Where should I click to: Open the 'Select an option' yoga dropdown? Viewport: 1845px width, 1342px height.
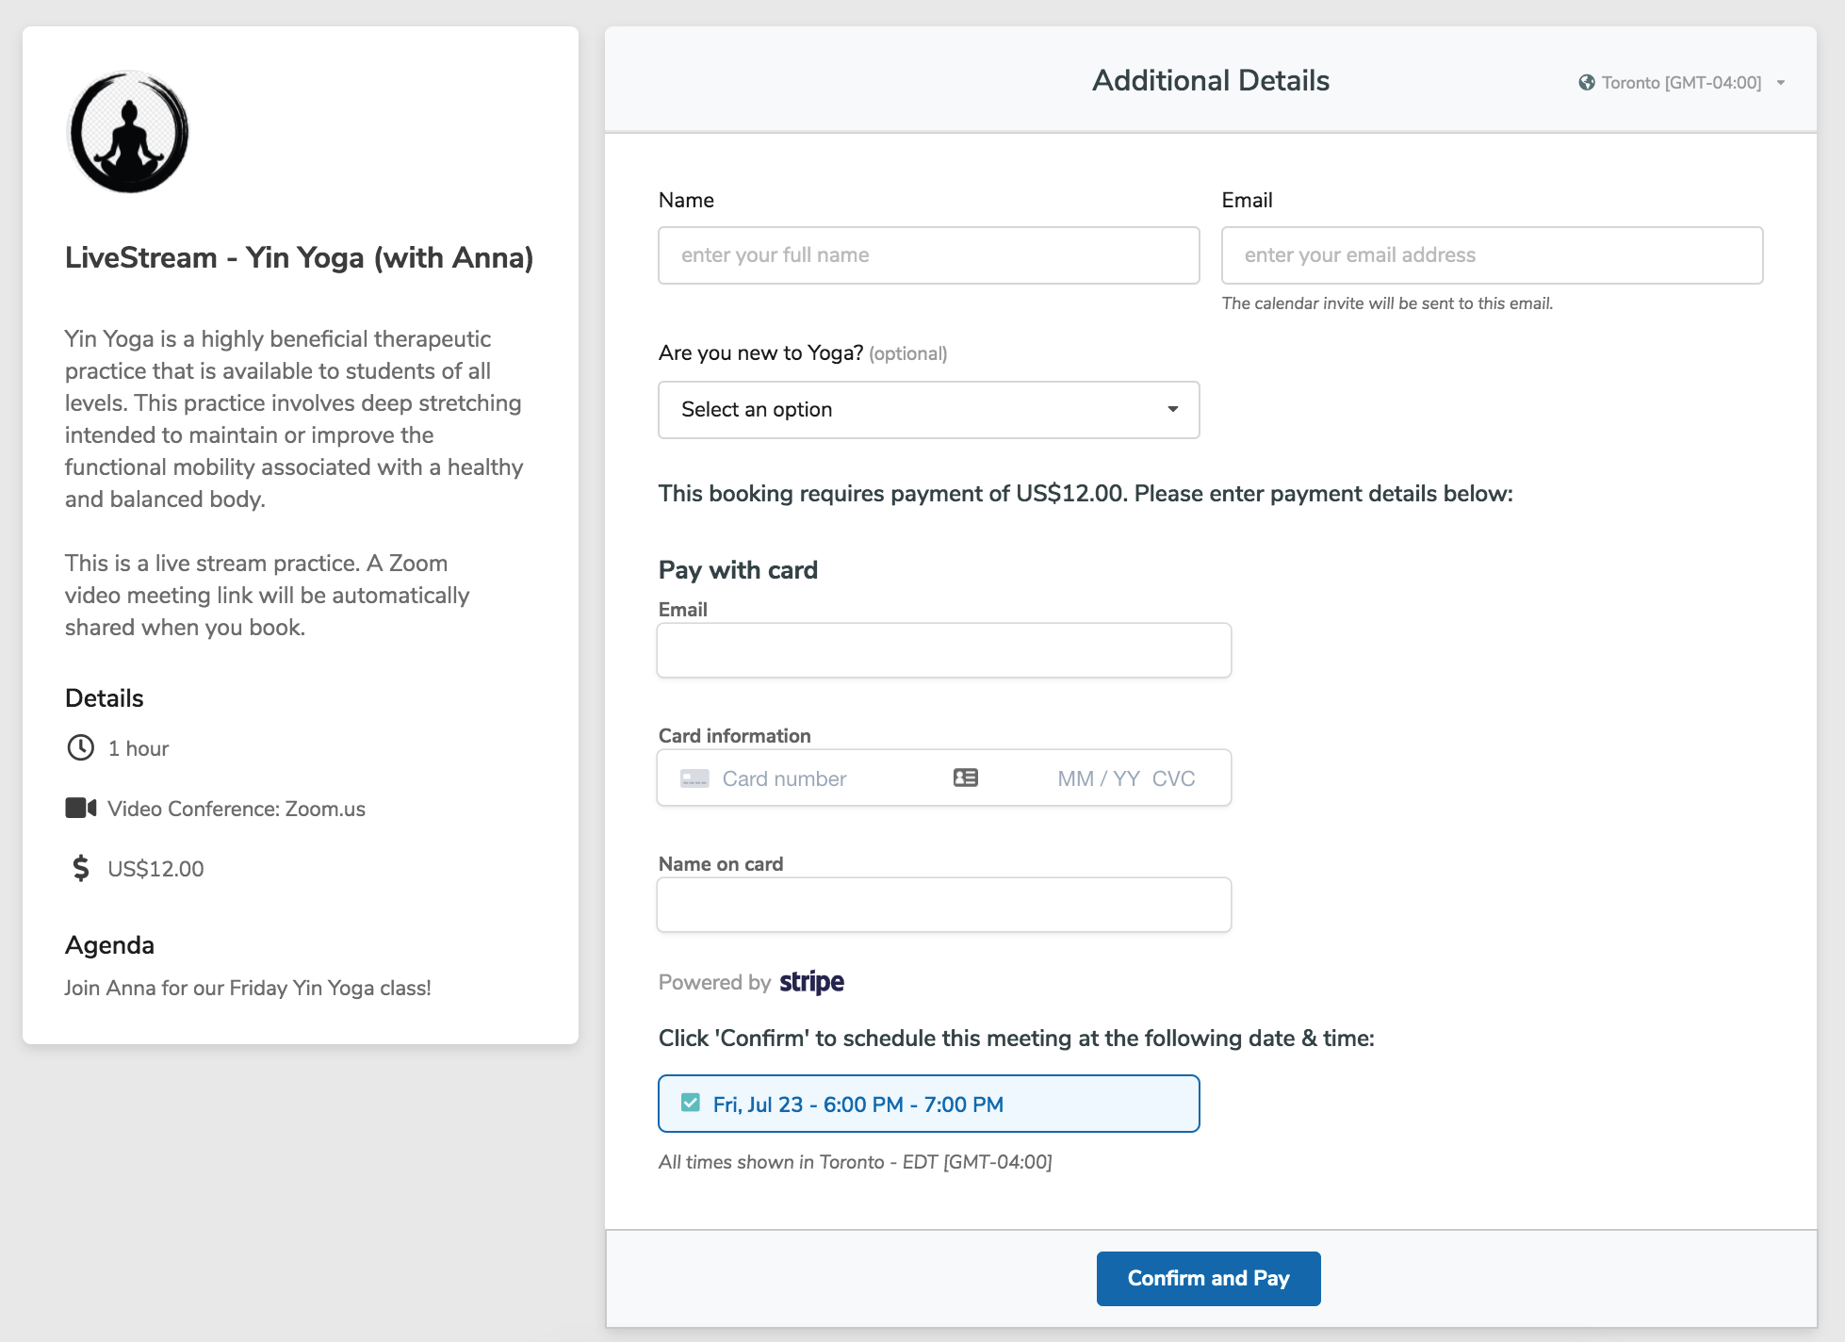point(928,409)
